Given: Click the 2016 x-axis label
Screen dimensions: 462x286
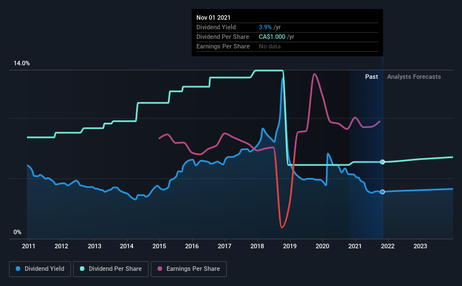Looking at the screenshot, I should click(192, 246).
